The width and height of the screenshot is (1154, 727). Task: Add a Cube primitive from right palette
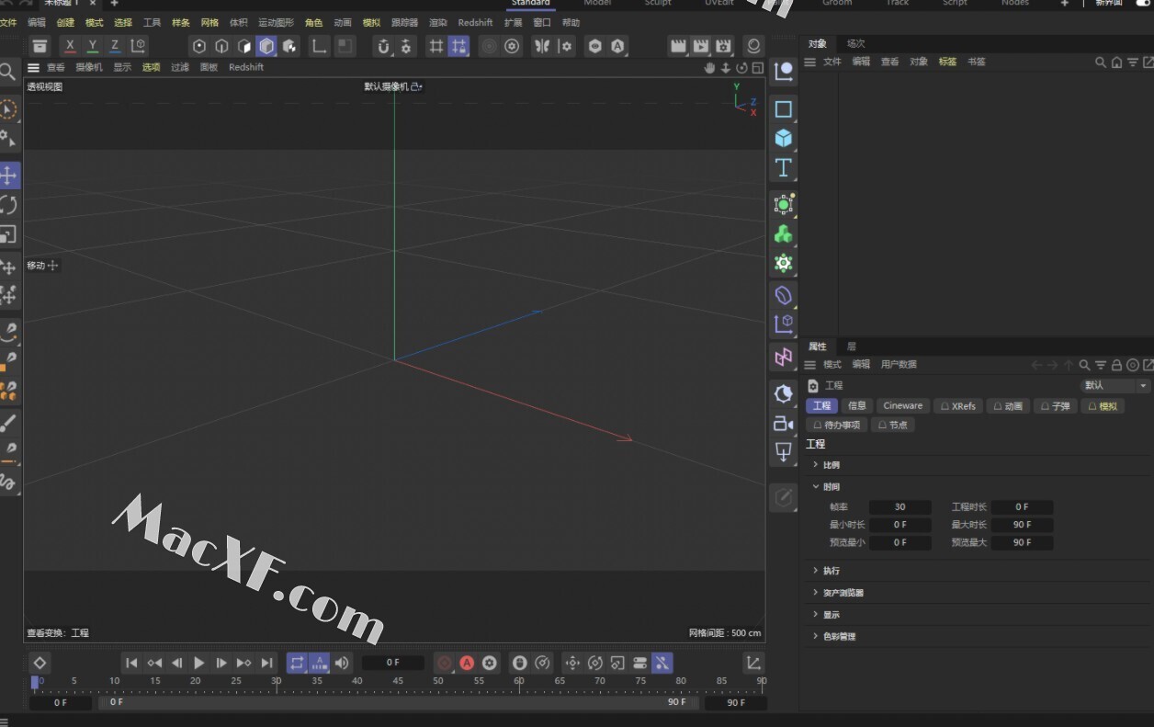pyautogui.click(x=783, y=138)
